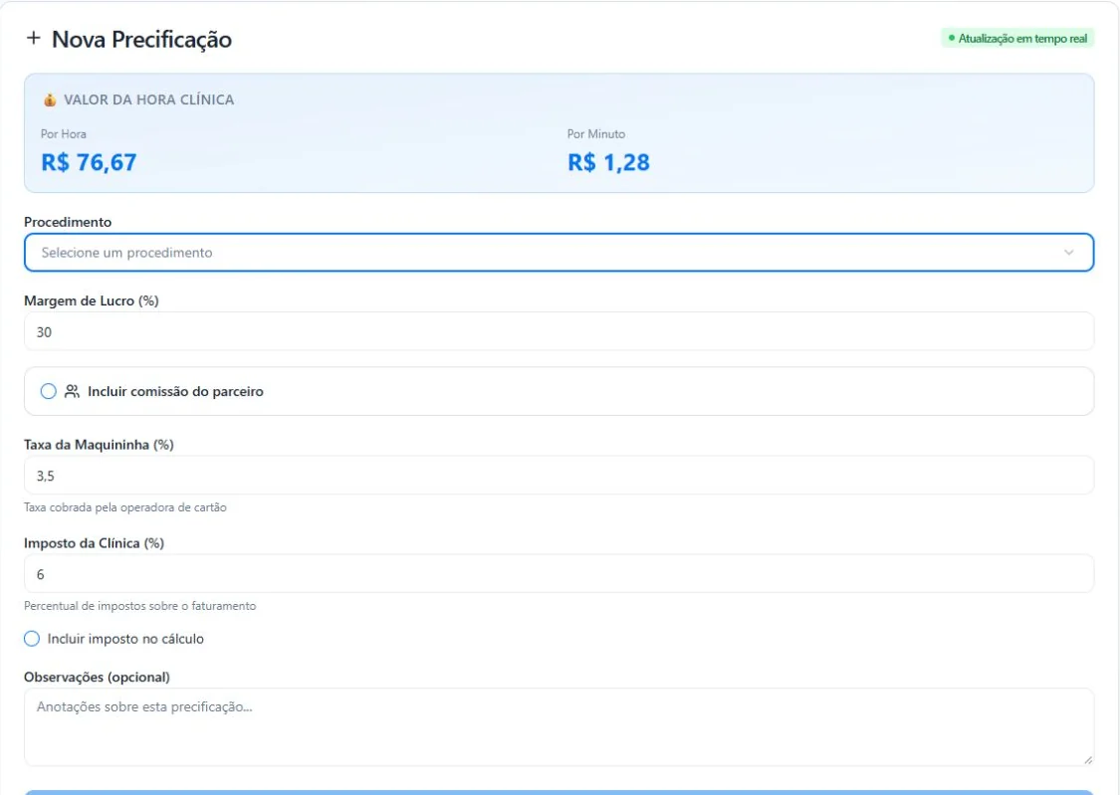This screenshot has height=795, width=1120.
Task: Click the R$ 1,28 per-minute value
Action: click(608, 163)
